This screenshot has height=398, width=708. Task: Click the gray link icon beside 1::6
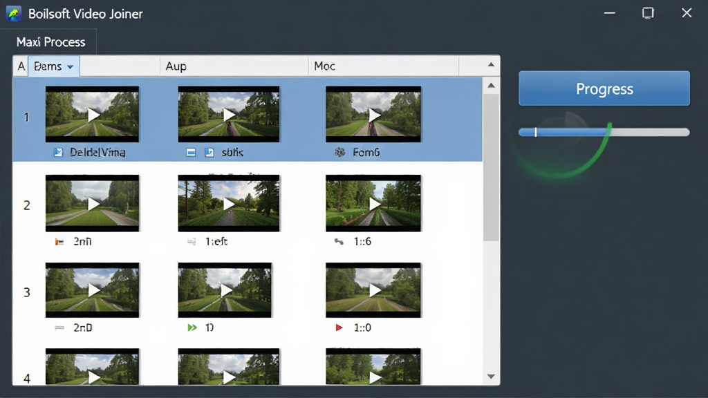pos(339,242)
